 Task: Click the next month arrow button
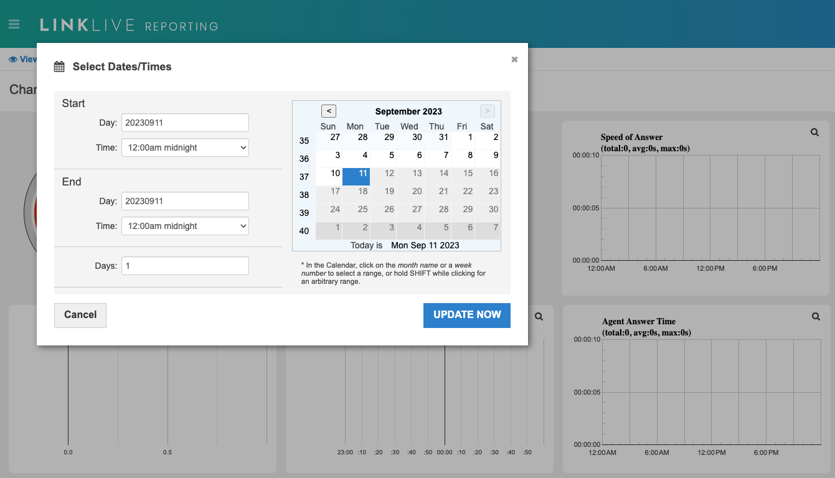488,111
